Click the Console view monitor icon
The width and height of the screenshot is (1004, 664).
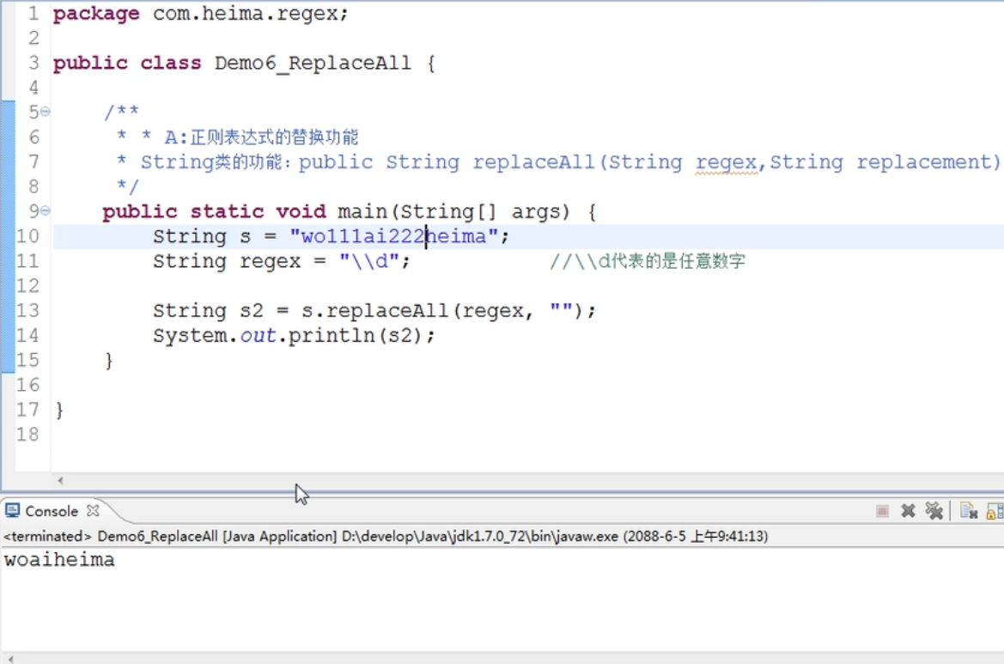pos(12,511)
